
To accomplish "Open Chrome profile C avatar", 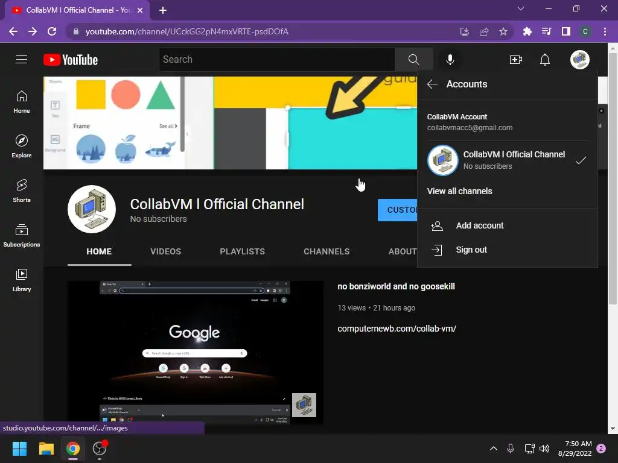I will [x=585, y=31].
